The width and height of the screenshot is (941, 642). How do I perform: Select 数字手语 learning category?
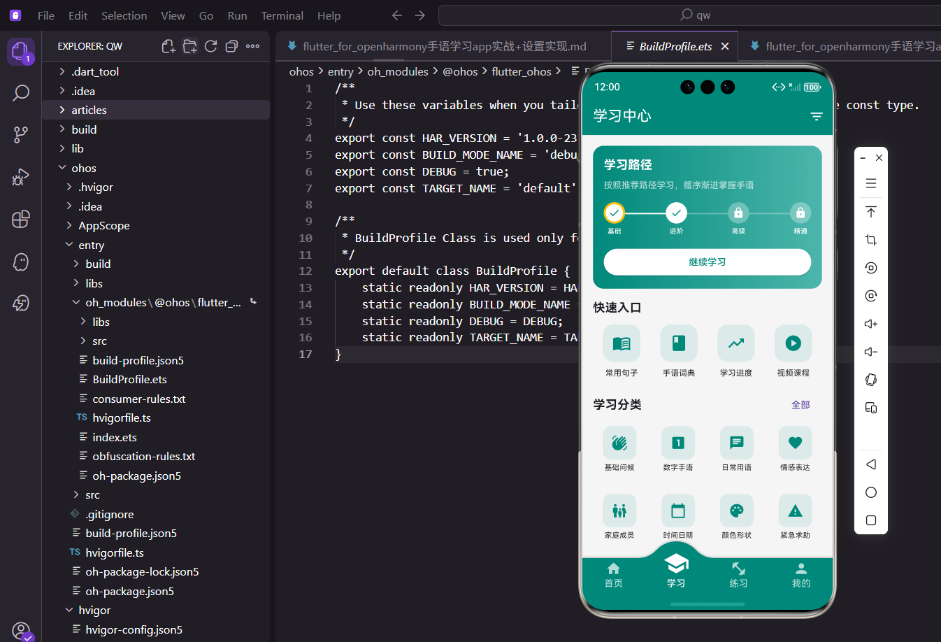(677, 449)
